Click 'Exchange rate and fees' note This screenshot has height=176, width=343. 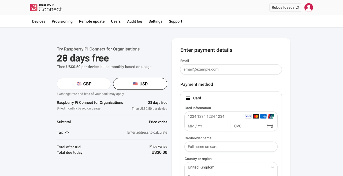[x=90, y=94]
